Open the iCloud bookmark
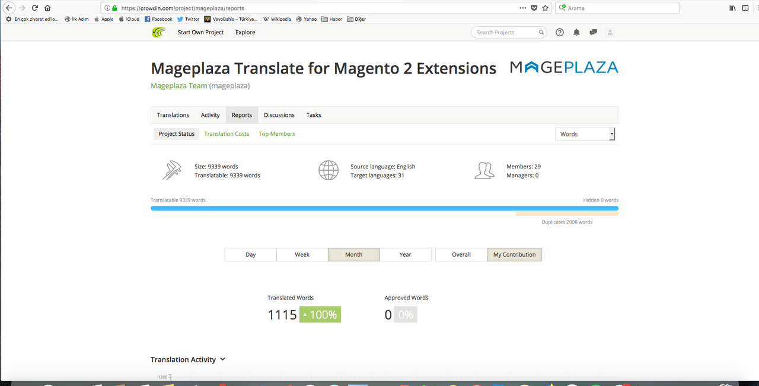This screenshot has width=759, height=386. click(129, 19)
